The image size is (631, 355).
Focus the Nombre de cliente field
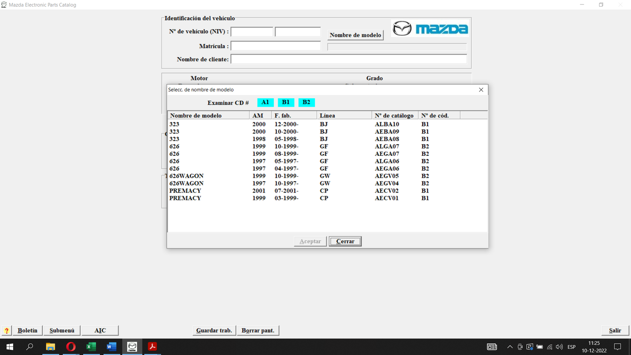pos(349,59)
